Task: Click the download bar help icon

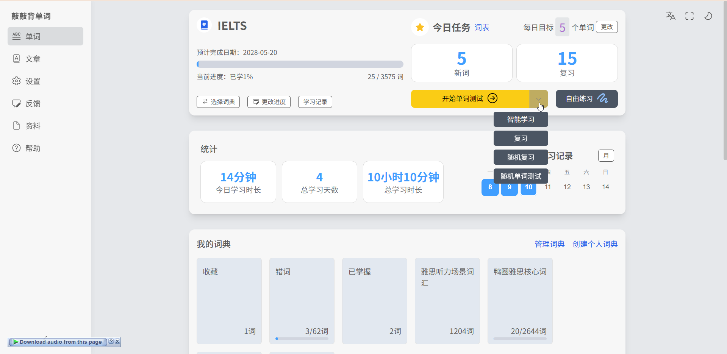Action: pyautogui.click(x=111, y=342)
